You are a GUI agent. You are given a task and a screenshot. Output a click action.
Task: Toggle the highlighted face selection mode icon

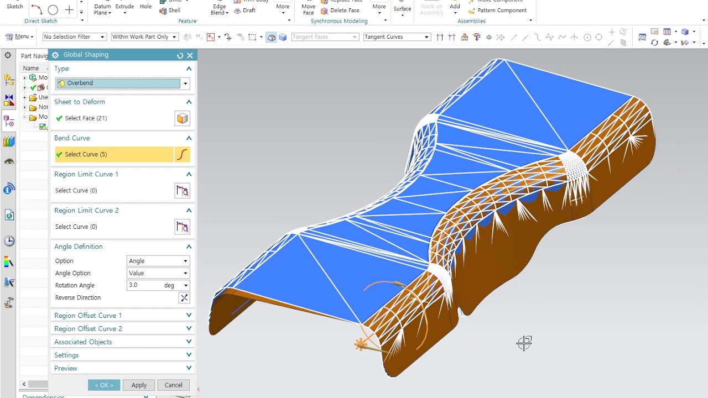[x=271, y=37]
